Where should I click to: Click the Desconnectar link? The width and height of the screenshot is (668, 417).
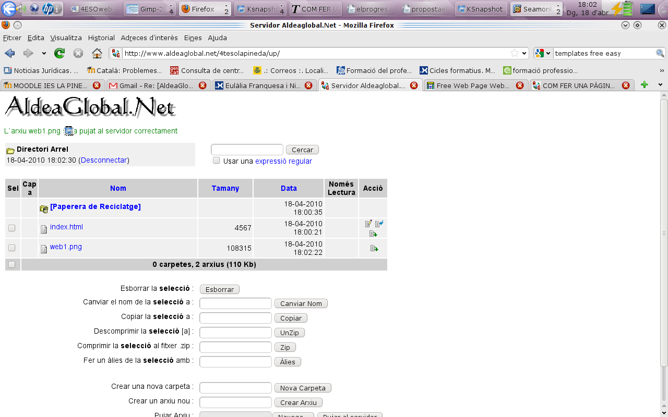[104, 160]
